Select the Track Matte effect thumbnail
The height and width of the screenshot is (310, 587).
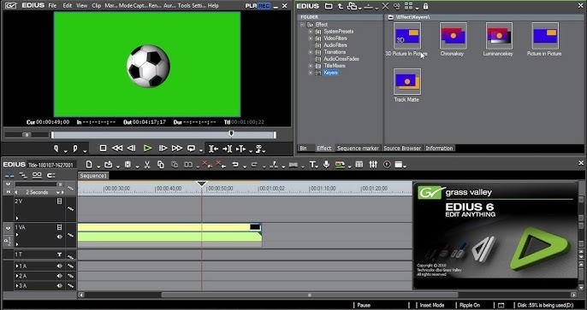[407, 82]
